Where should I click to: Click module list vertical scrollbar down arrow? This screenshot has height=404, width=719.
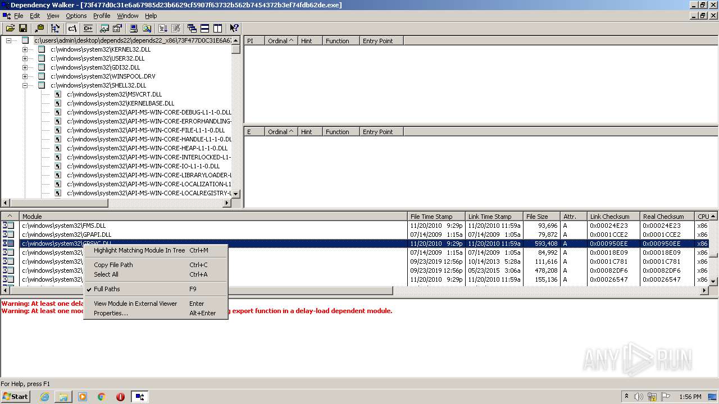(713, 281)
